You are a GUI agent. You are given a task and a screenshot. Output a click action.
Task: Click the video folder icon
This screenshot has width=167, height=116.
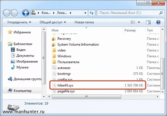click(54, 50)
